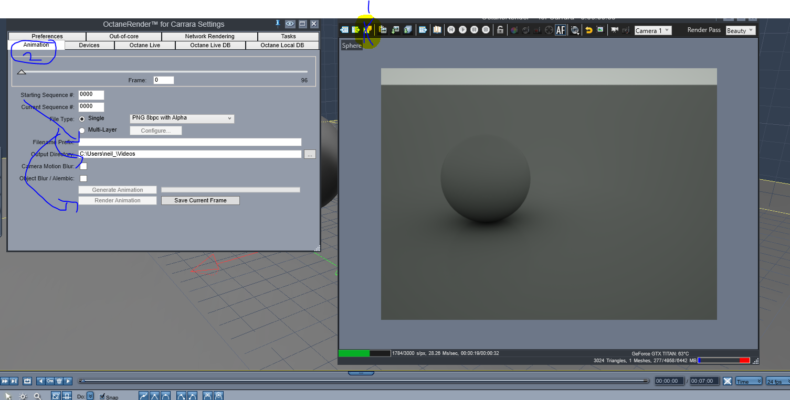790x400 pixels.
Task: Open the PNG 8bpc with Alpha file type dropdown
Action: point(182,118)
